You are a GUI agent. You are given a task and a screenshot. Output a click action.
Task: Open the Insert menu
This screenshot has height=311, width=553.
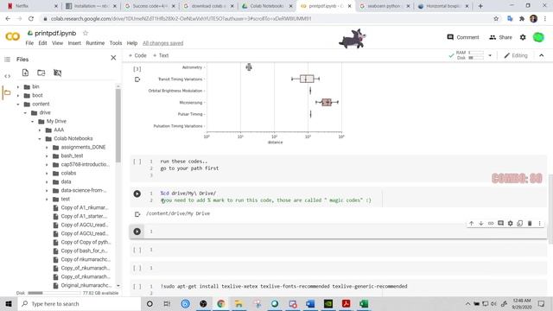(74, 43)
